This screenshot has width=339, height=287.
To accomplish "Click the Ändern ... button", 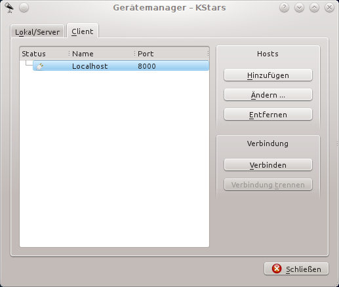I will click(268, 95).
